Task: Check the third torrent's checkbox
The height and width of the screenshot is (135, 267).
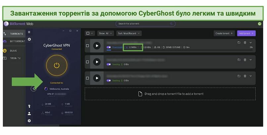Action: point(87,78)
